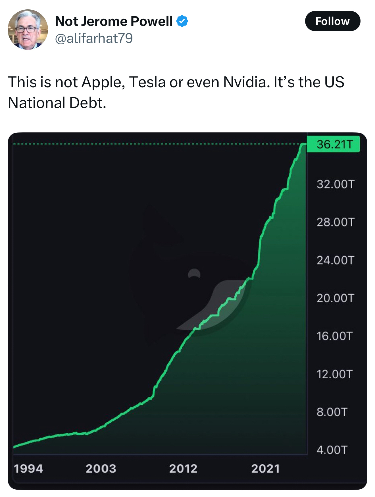
Task: Open the Not Jerome Powell profile picture
Action: point(28,30)
